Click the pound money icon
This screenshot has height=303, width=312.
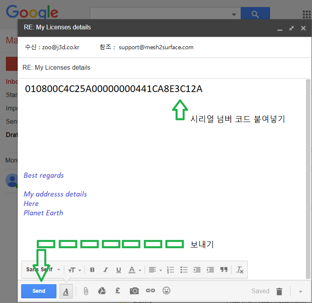tap(118, 291)
